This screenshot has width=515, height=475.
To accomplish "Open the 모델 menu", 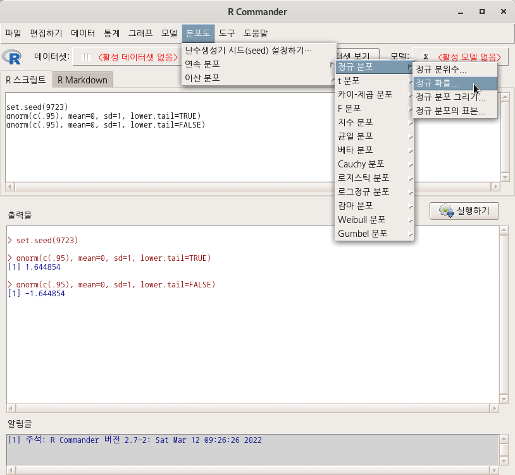I will point(170,33).
